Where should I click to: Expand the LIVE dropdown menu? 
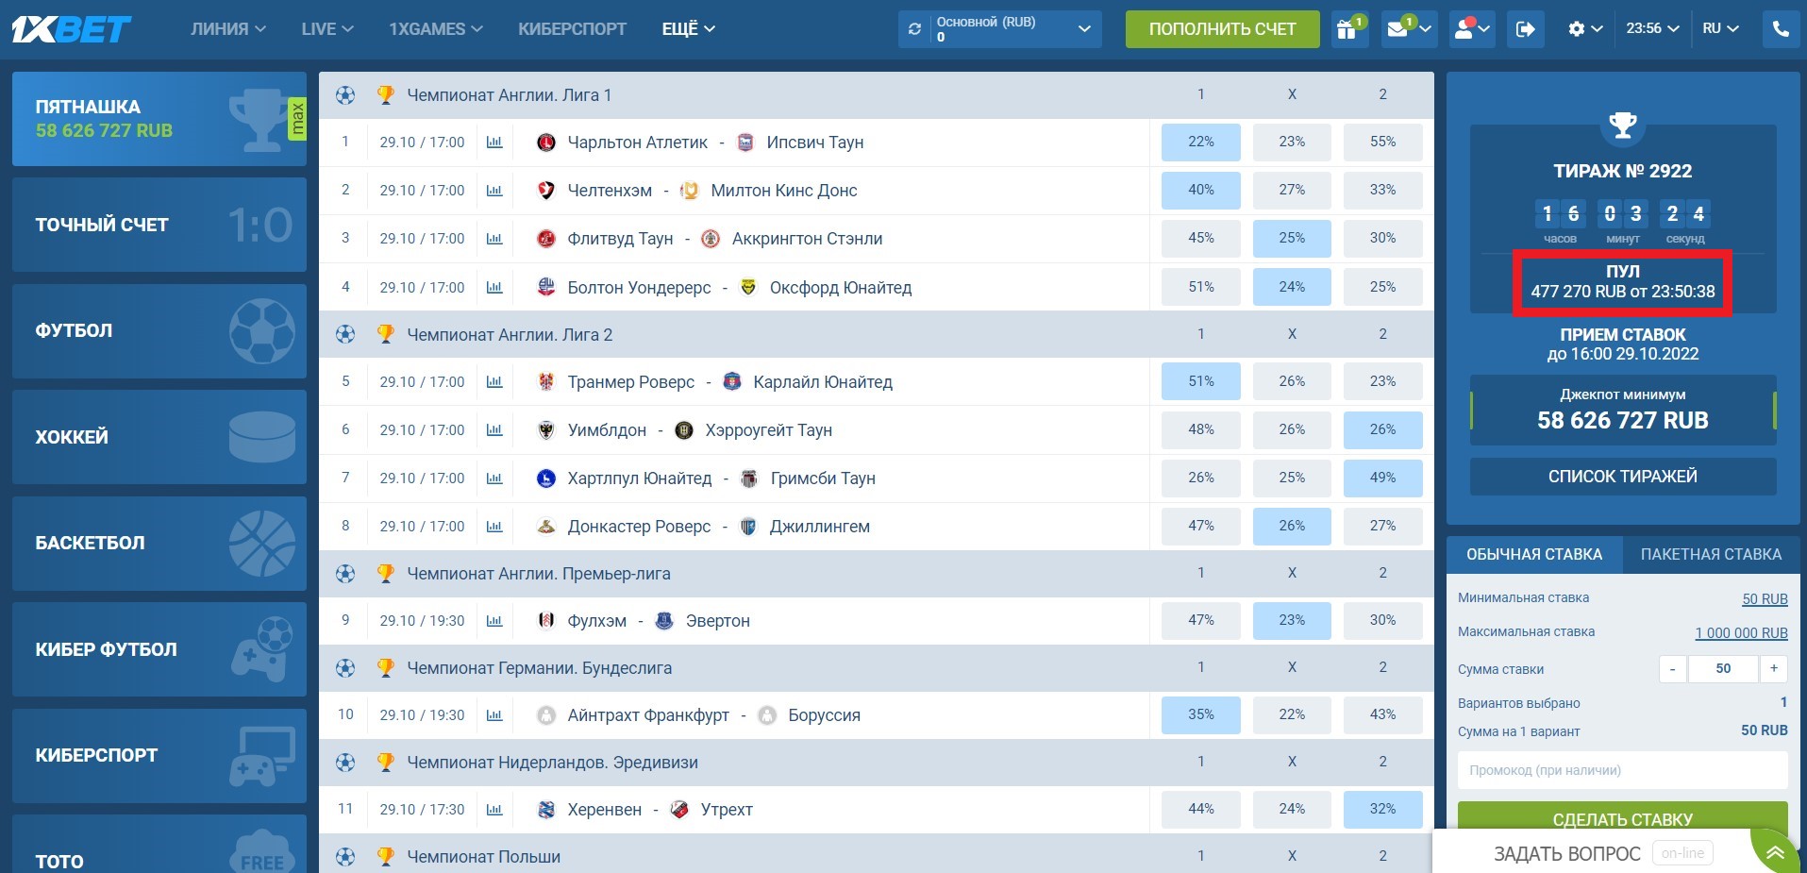[x=327, y=29]
